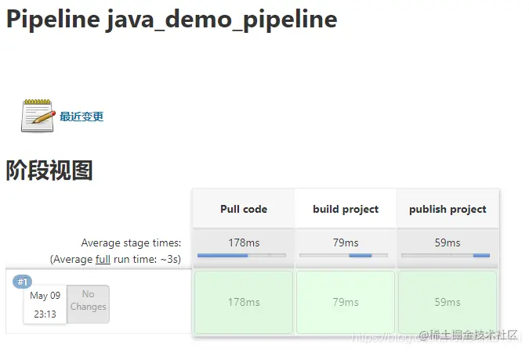Viewport: 529px width, 352px height.
Task: Click the build project average time bar
Action: 346,255
